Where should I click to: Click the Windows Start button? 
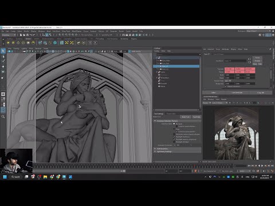click(x=5, y=177)
